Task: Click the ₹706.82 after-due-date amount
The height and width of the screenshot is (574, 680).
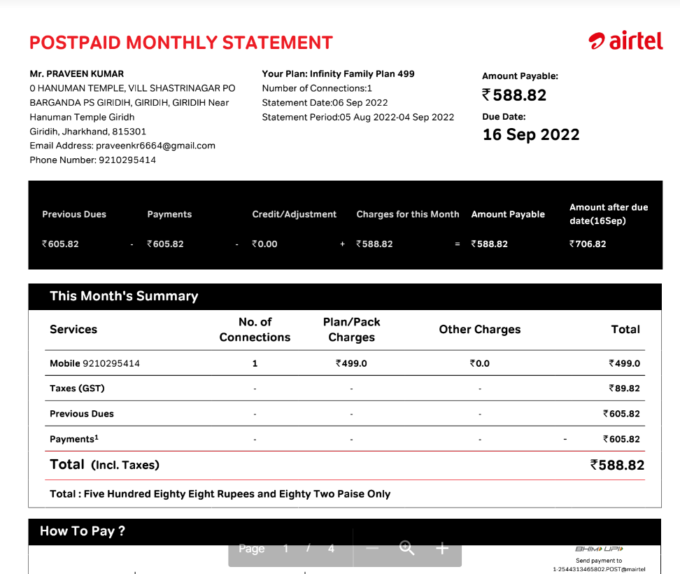Action: (588, 244)
